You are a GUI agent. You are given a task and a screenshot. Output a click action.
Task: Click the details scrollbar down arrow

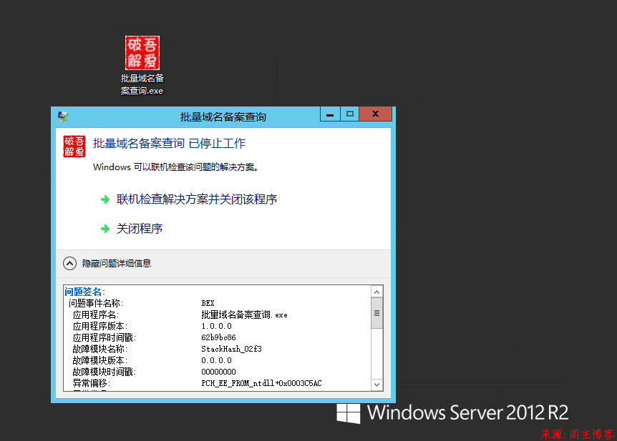(376, 385)
